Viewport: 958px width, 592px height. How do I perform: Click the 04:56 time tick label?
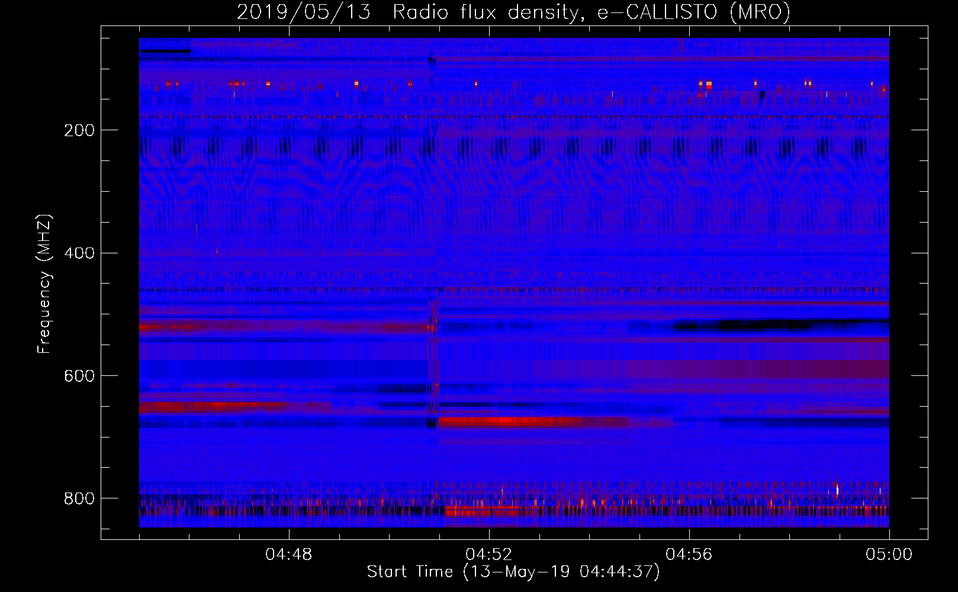pyautogui.click(x=689, y=555)
